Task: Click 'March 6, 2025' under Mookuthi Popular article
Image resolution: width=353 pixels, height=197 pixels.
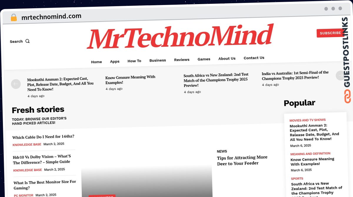Action: (301, 146)
